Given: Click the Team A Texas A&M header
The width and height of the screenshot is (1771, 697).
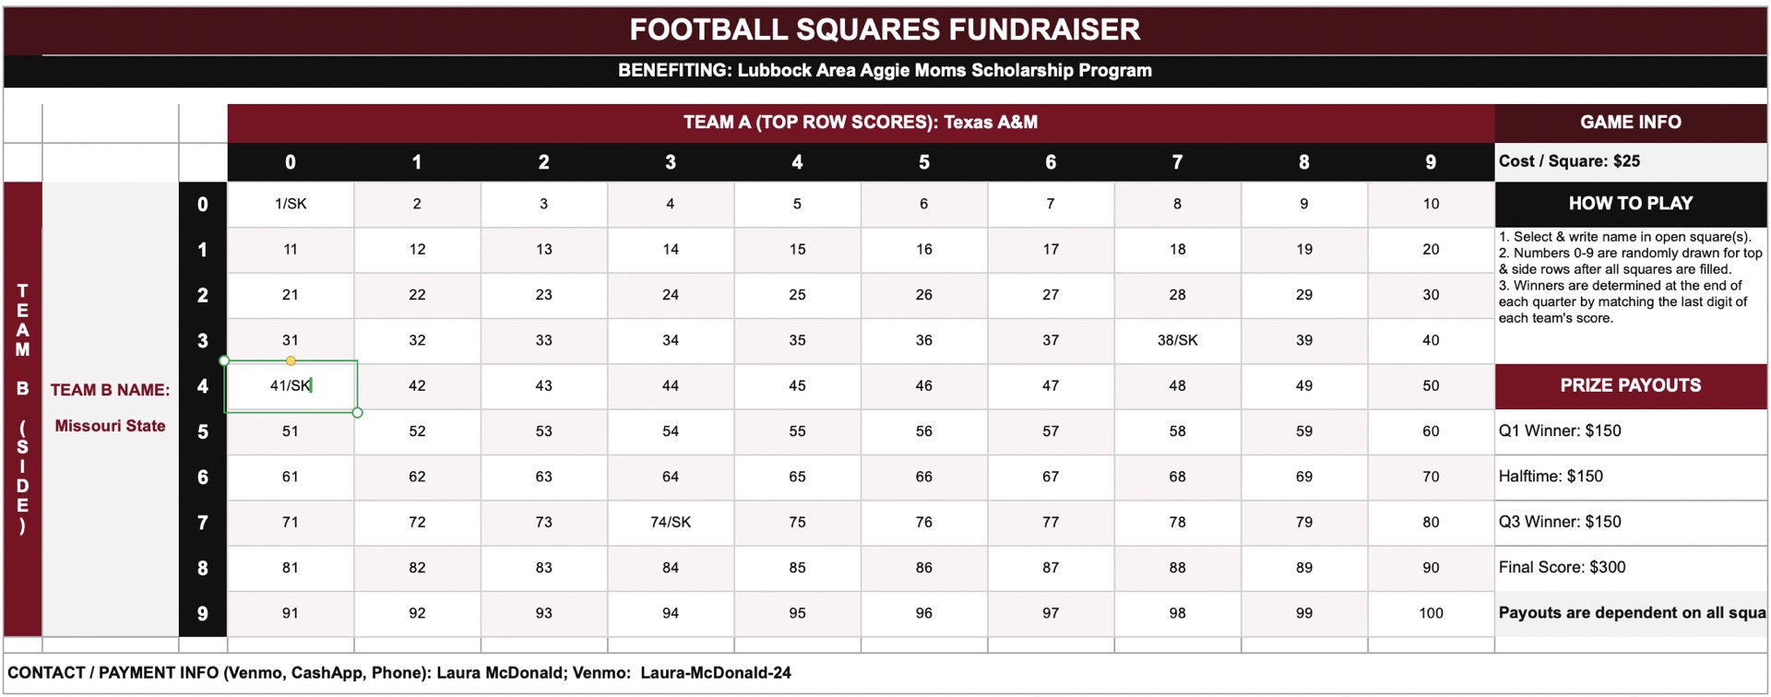Looking at the screenshot, I should tap(861, 123).
